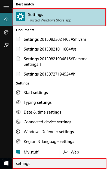Viewport: 107px width, 169px height.
Task: Click the Documents category header
Action: (25, 30)
